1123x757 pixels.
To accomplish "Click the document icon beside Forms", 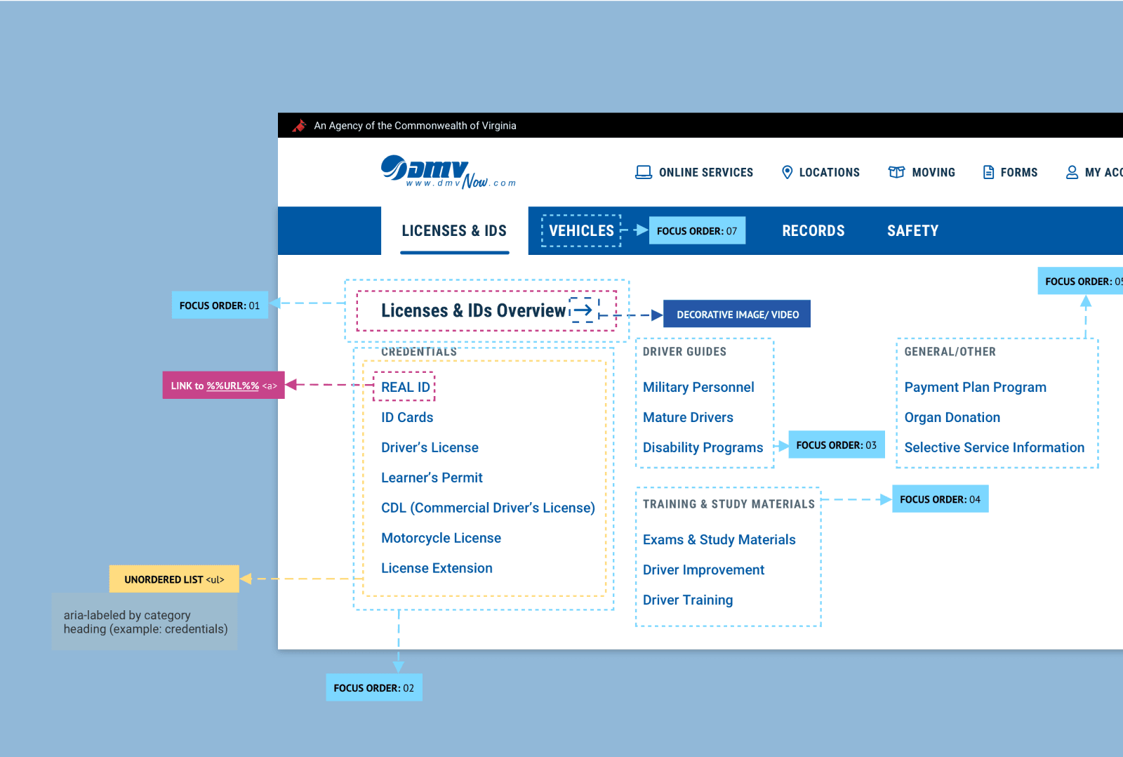I will 988,173.
